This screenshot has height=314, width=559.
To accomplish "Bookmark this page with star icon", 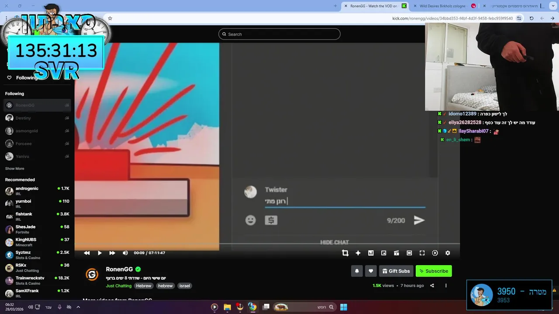I will [x=110, y=18].
